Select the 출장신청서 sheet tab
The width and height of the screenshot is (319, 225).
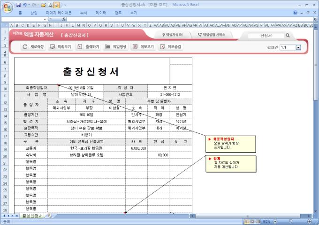point(32,216)
